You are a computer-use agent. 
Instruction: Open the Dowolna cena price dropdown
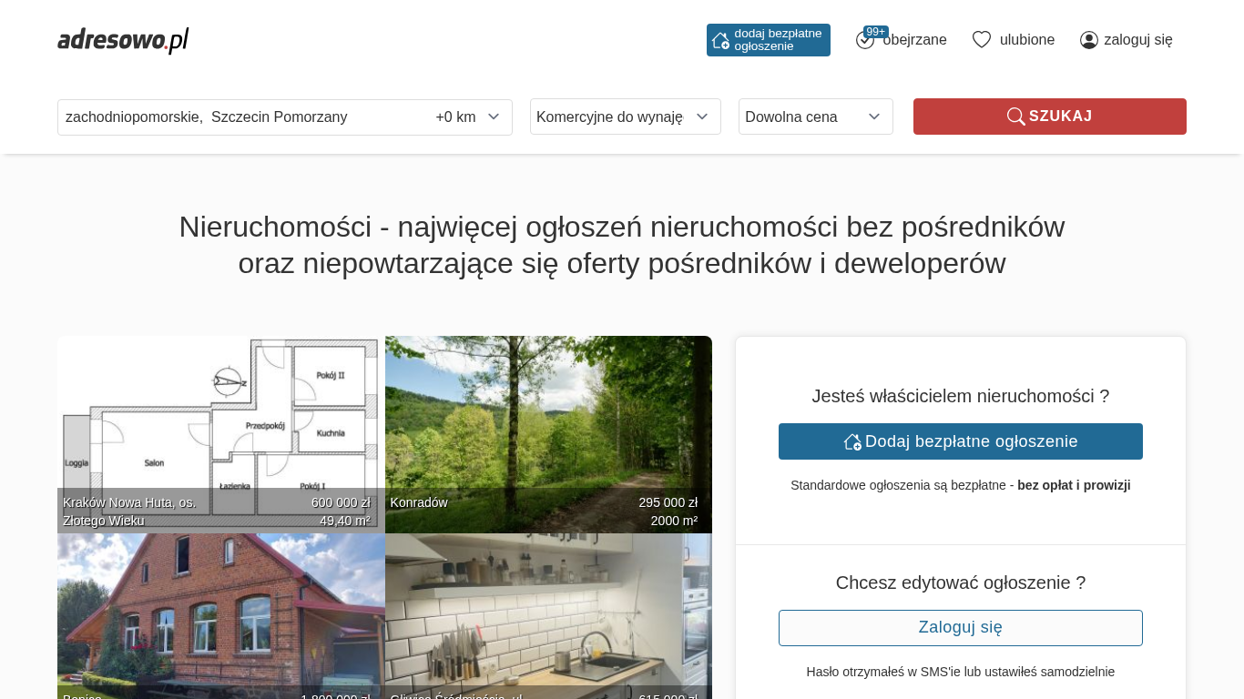point(815,116)
